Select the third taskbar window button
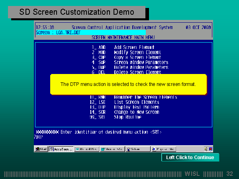239x179 pixels. coord(112,149)
